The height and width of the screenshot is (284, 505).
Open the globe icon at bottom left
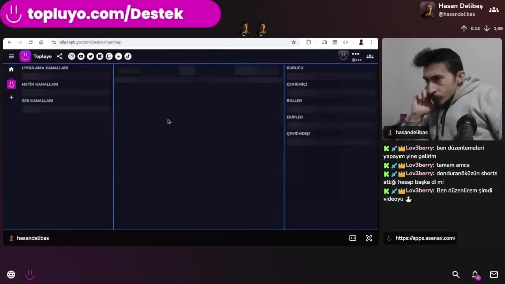coord(11,275)
